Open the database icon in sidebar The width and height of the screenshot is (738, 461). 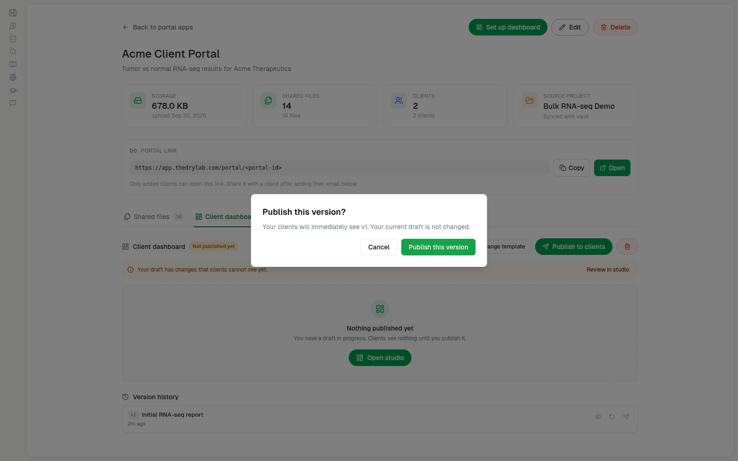[13, 39]
